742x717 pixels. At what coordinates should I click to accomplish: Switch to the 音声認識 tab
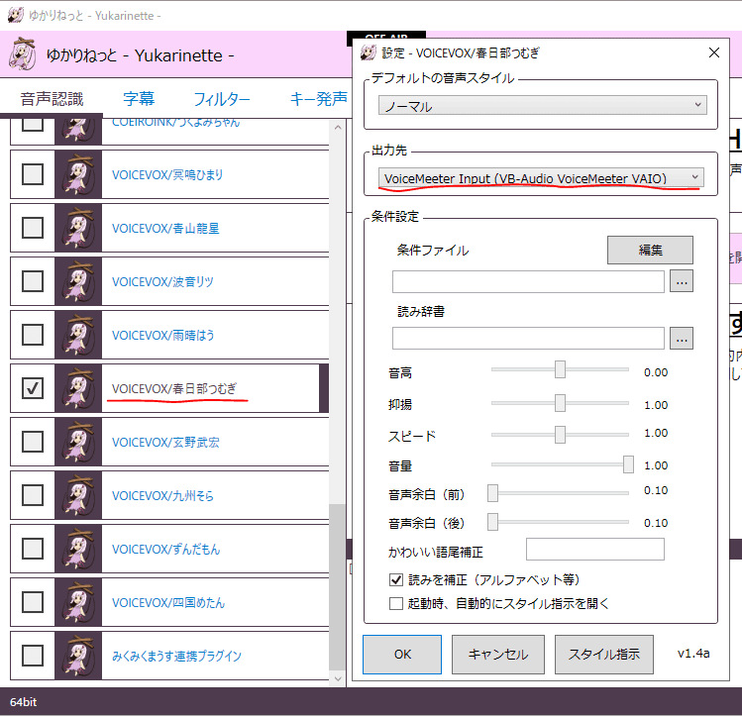[x=52, y=99]
